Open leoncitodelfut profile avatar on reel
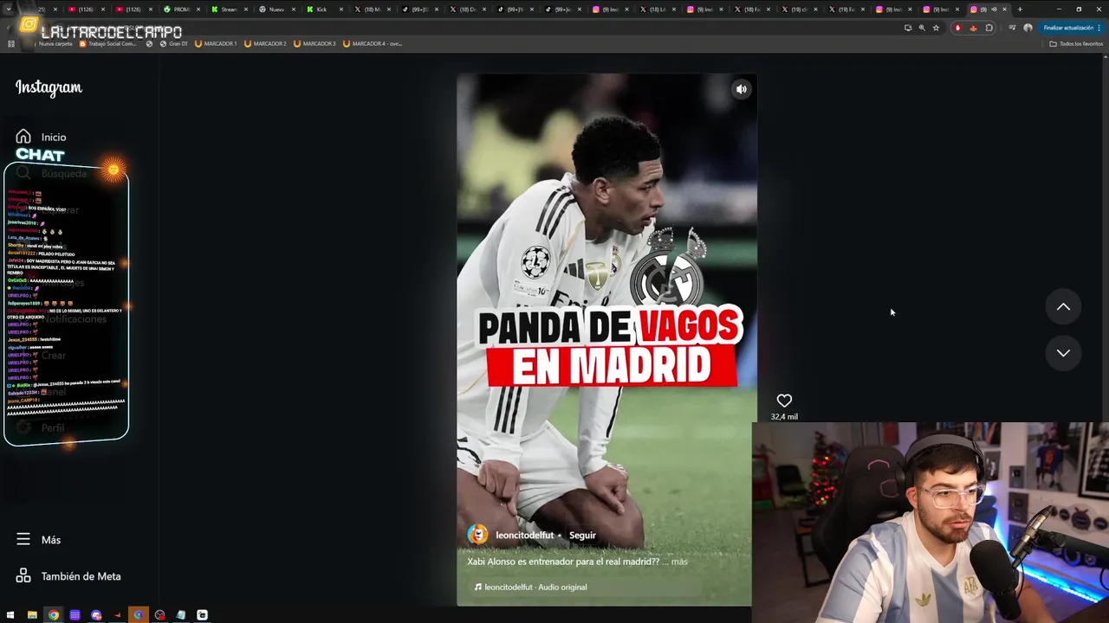Image resolution: width=1109 pixels, height=623 pixels. click(477, 535)
